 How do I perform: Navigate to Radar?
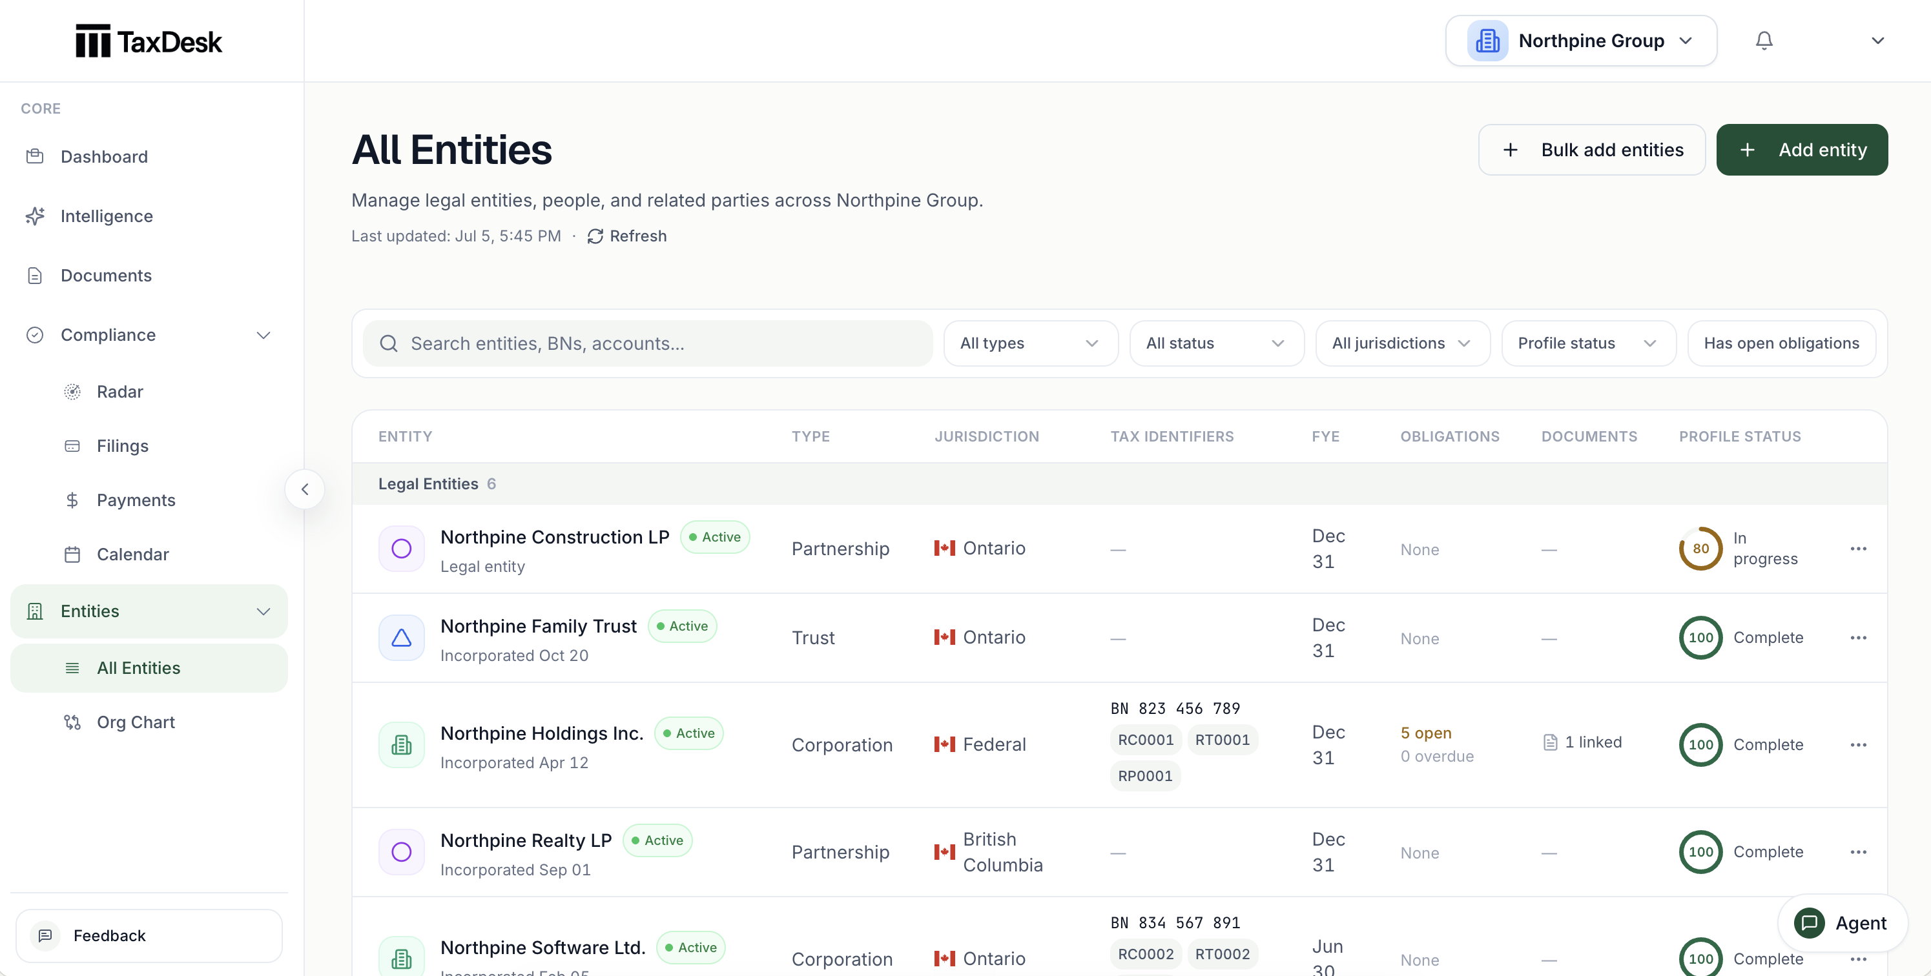(x=149, y=392)
